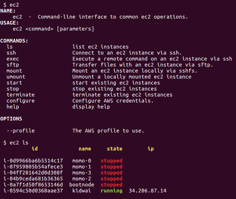Click 'The AWS profile to use.' text
The width and height of the screenshot is (236, 199).
[x=108, y=131]
